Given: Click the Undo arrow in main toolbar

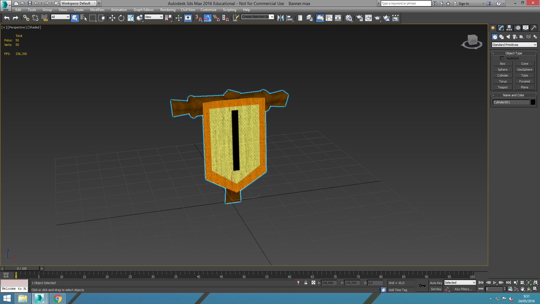Looking at the screenshot, I should click(x=7, y=18).
